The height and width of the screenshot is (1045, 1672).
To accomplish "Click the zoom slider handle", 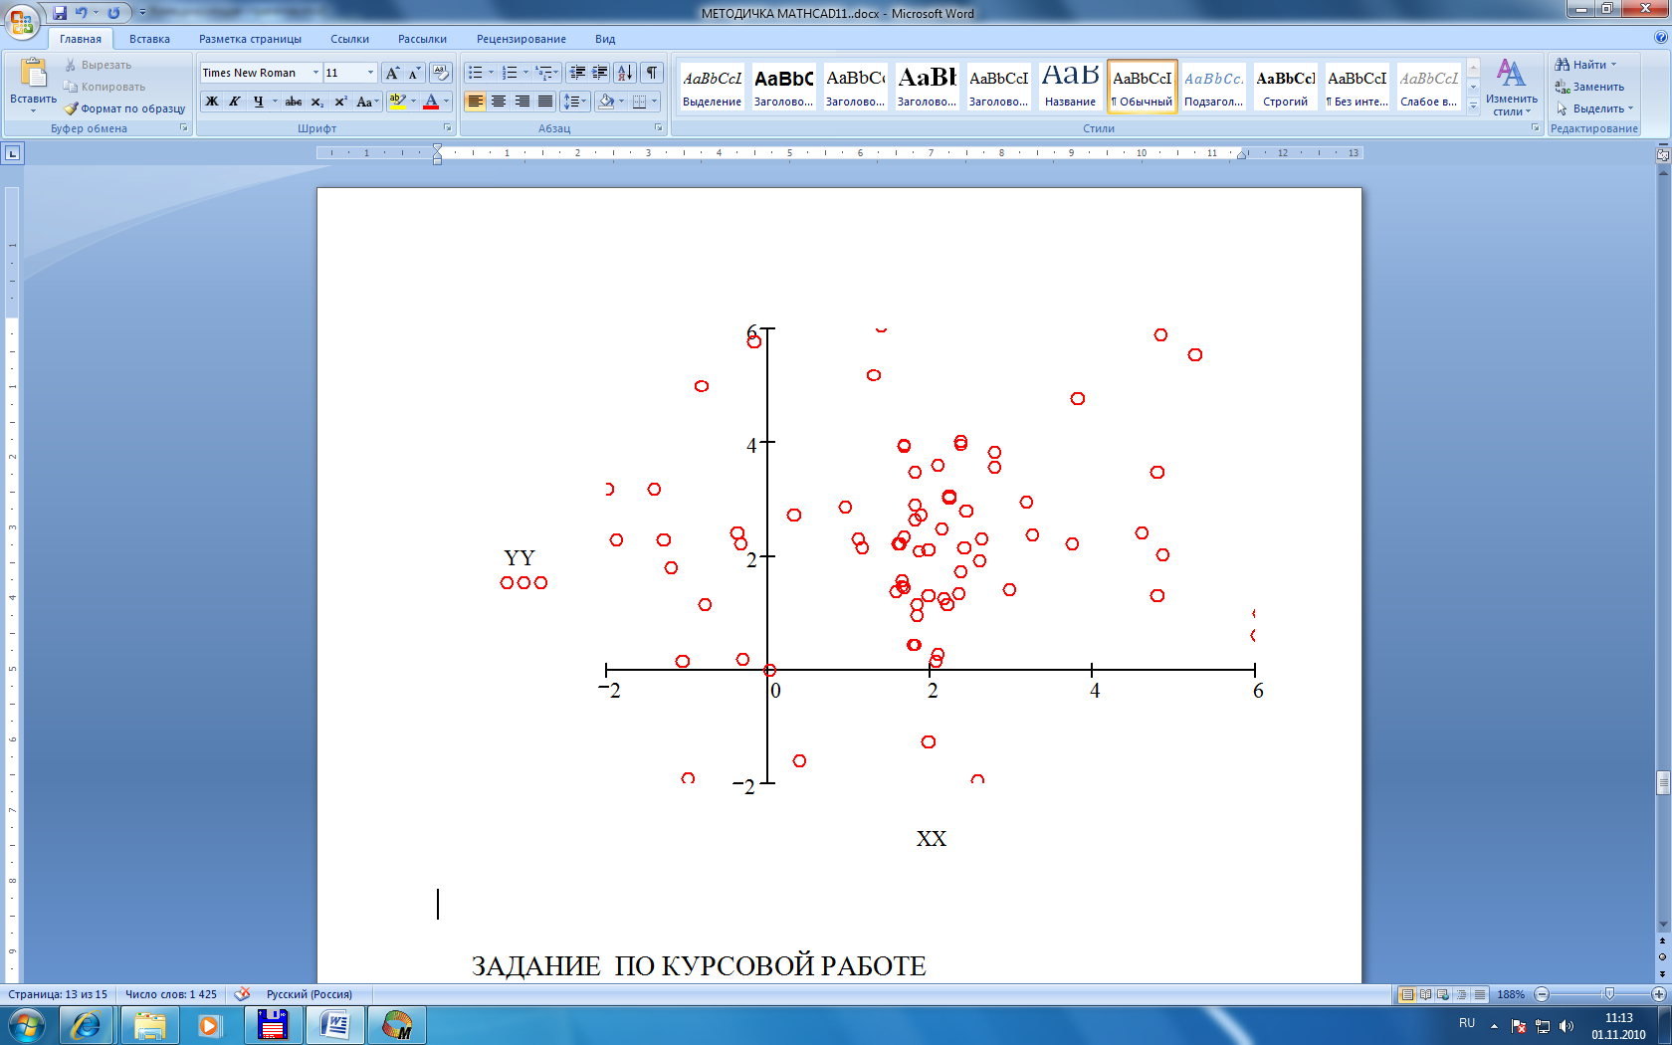I will [1608, 994].
